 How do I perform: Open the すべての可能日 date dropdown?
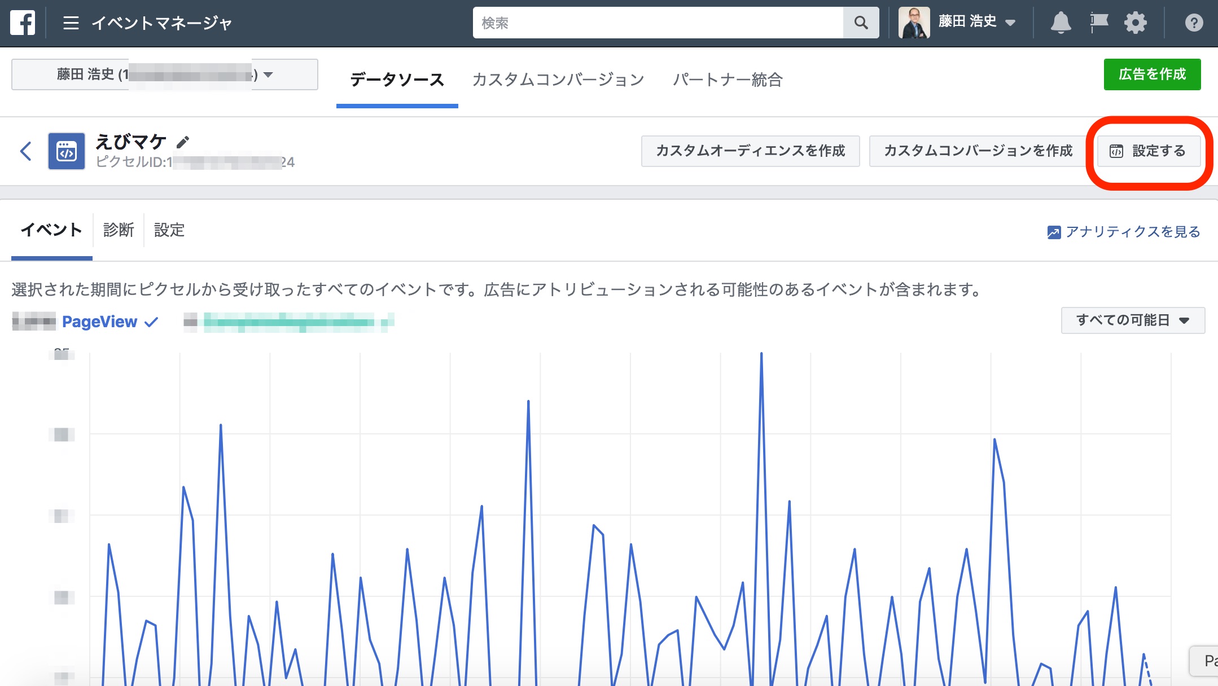point(1133,320)
